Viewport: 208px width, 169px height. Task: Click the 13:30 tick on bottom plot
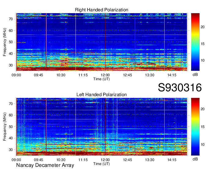click(150, 160)
